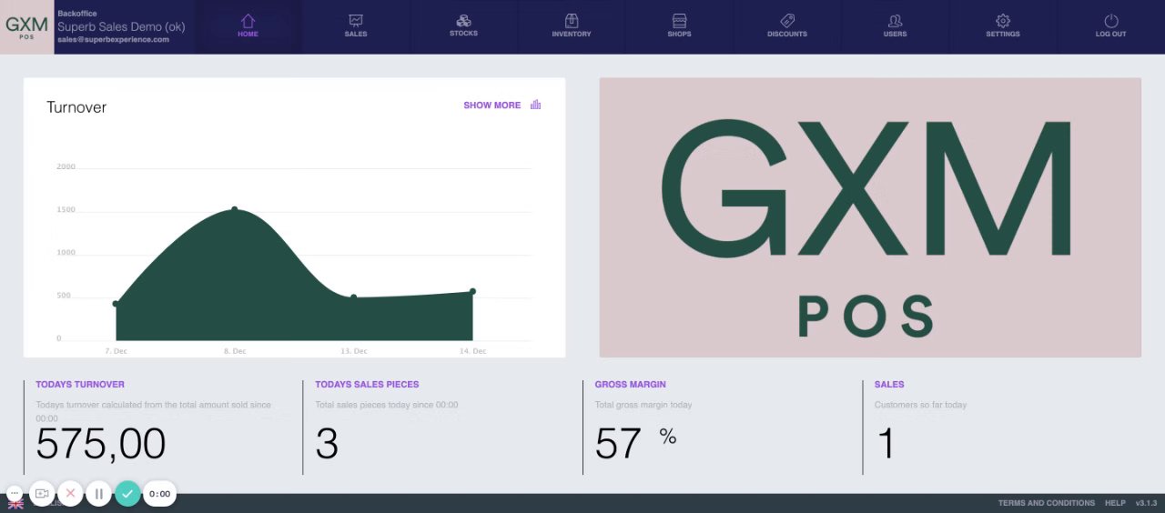The width and height of the screenshot is (1165, 513).
Task: Select the SHOPS menu label
Action: tap(679, 34)
